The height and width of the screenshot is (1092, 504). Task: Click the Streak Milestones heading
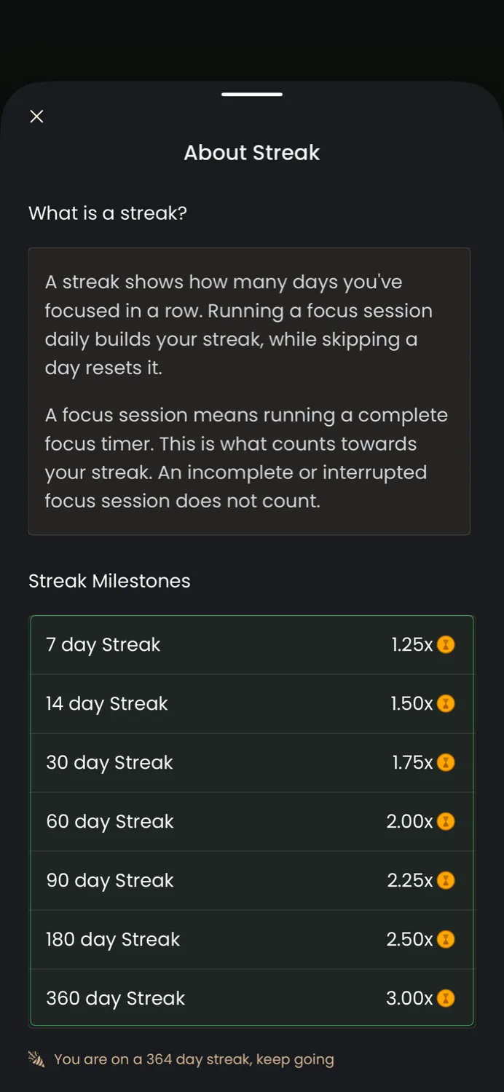[109, 581]
